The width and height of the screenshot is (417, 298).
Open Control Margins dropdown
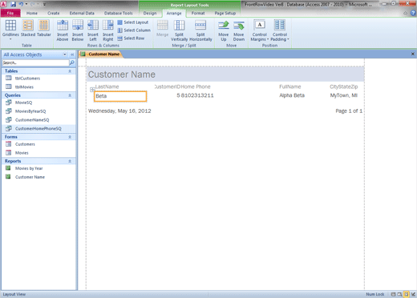click(x=260, y=30)
